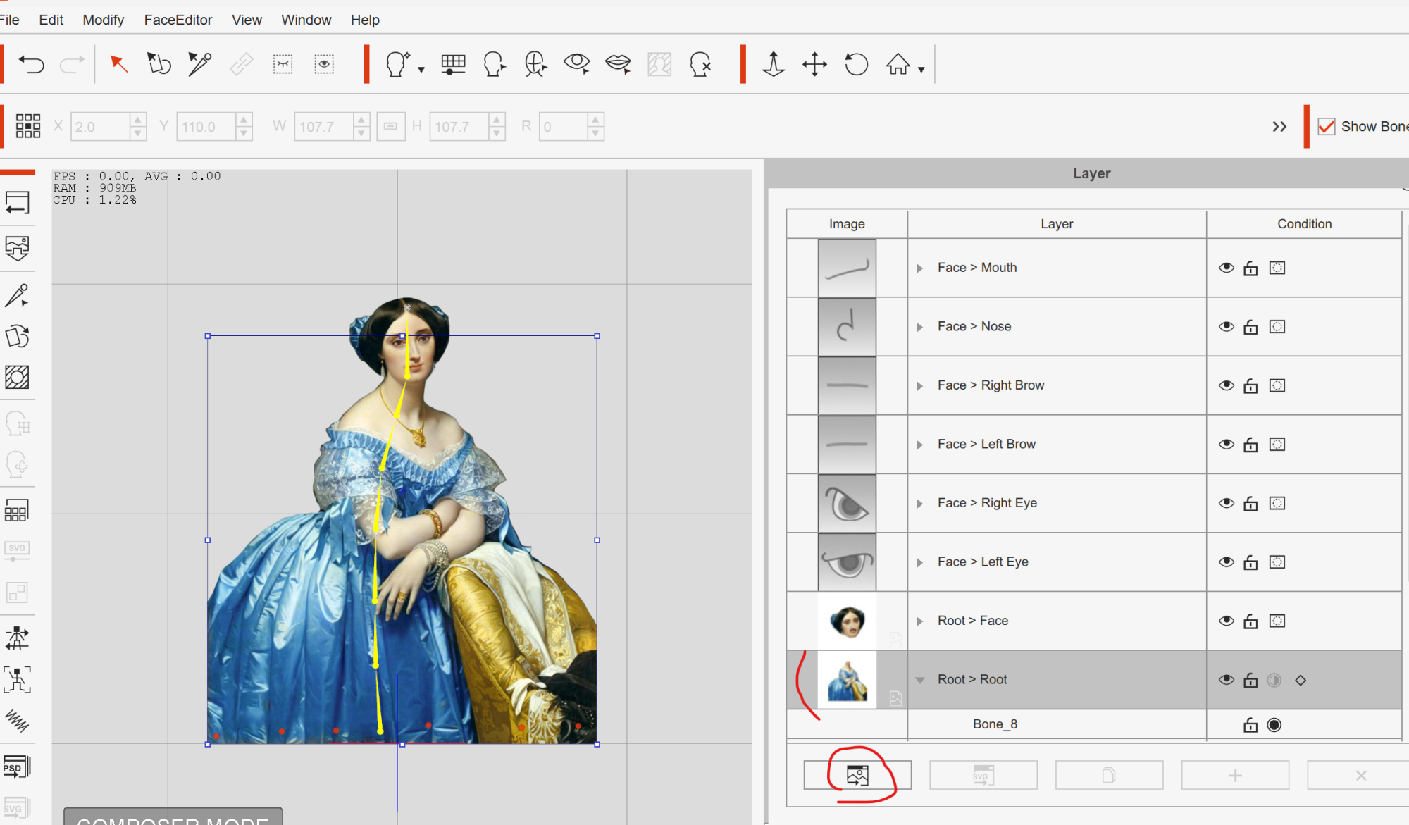This screenshot has width=1409, height=825.
Task: Toggle visibility of Face > Left Eye layer
Action: (x=1225, y=561)
